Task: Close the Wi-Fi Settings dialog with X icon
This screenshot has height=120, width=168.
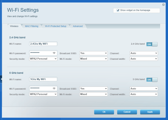Action: pos(163,5)
